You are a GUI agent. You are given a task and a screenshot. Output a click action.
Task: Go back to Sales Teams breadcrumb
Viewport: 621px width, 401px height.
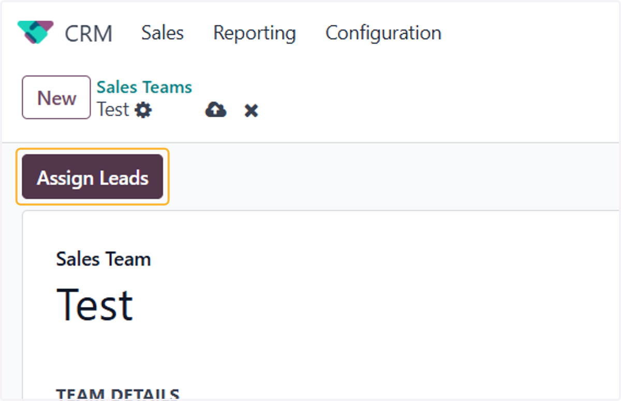144,87
